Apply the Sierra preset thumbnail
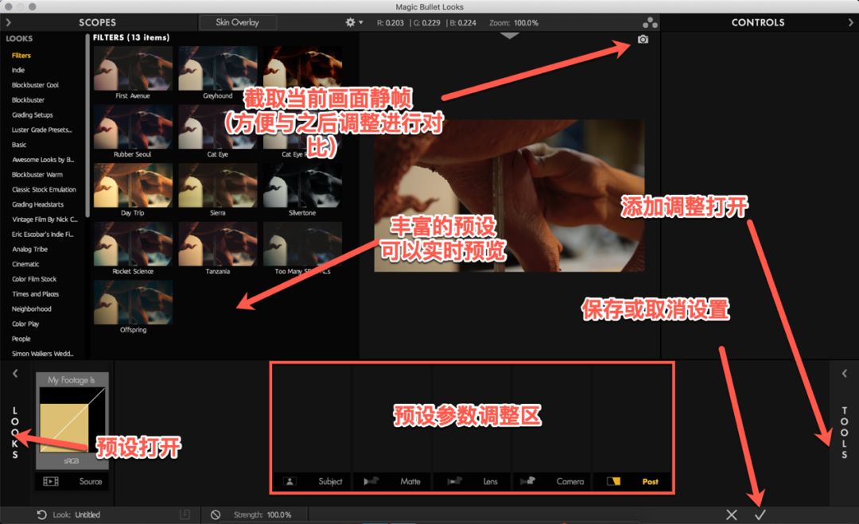 coord(217,185)
